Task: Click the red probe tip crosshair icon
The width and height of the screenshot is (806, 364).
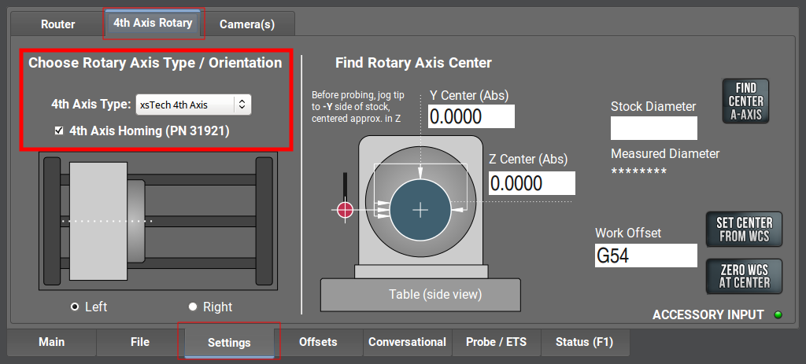Action: (x=345, y=209)
